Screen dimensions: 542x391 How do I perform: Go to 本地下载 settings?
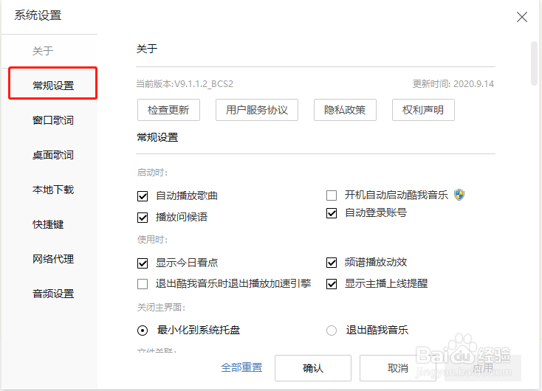tap(53, 190)
